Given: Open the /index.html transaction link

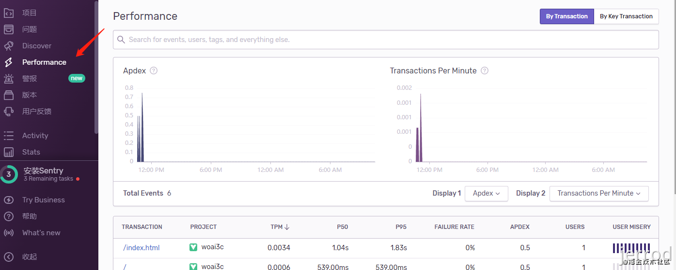Looking at the screenshot, I should [x=141, y=248].
